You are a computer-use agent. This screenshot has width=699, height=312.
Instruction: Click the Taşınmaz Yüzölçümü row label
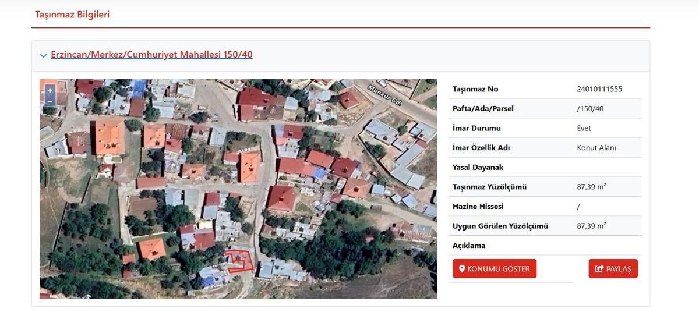coord(489,187)
